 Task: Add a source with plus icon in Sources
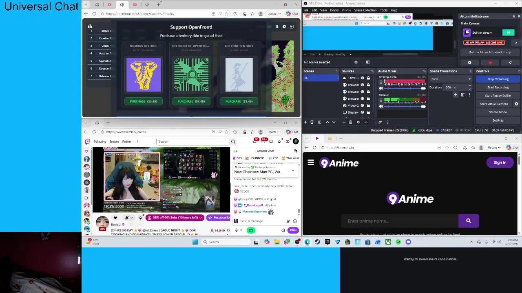coord(344,122)
